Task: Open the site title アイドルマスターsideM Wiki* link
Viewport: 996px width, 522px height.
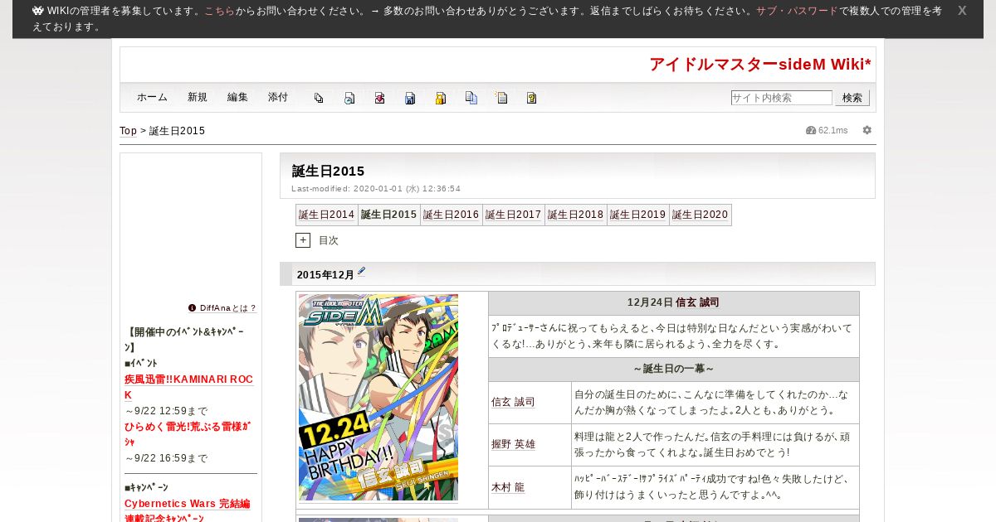Action: 760,65
